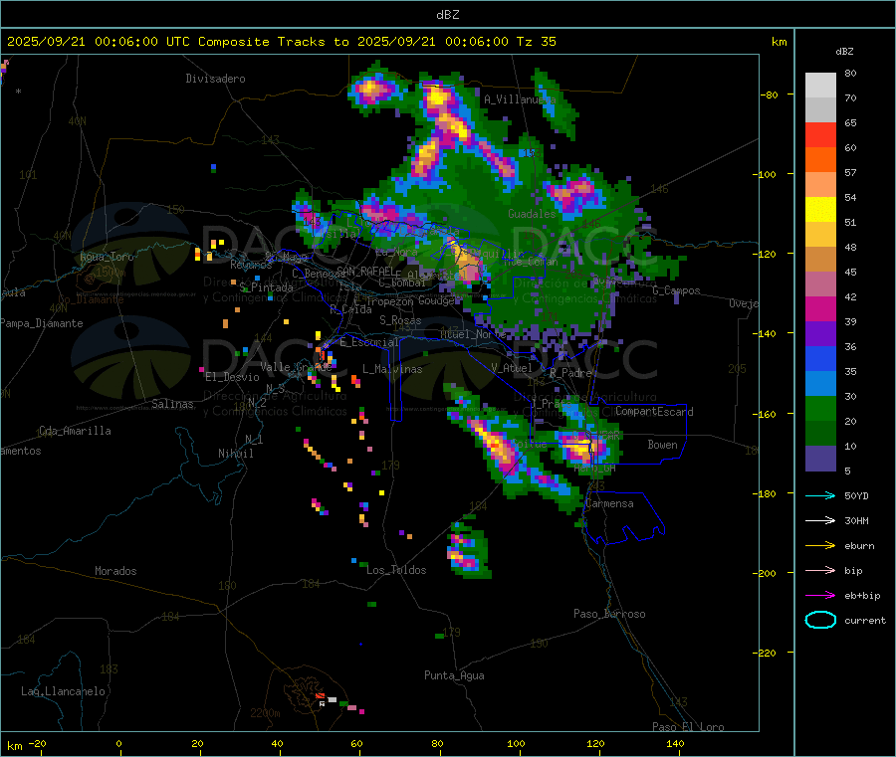Click the Punta_Agua map label
The height and width of the screenshot is (757, 896).
(454, 675)
